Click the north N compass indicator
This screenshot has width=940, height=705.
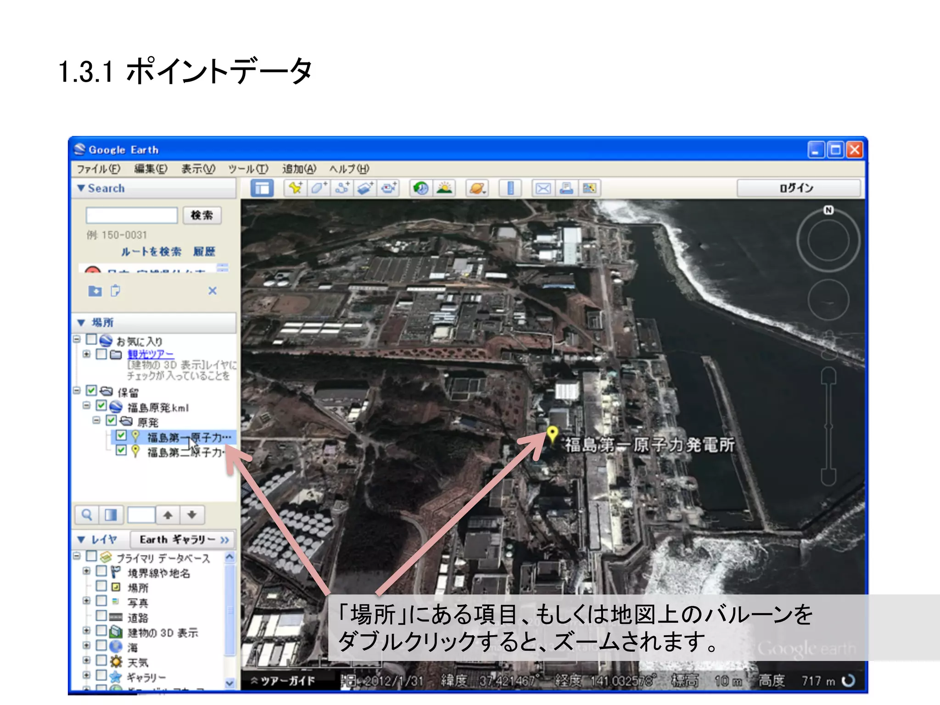[x=828, y=210]
